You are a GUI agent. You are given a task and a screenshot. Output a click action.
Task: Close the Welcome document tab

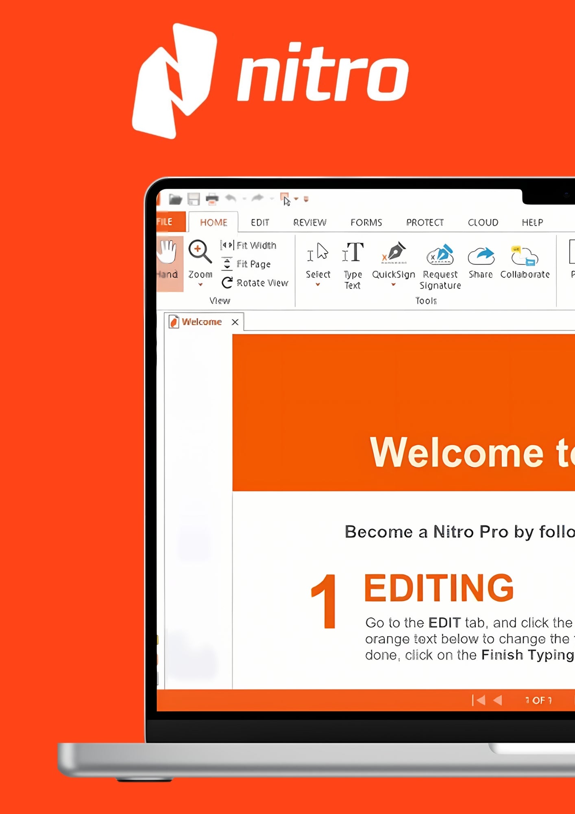(x=235, y=322)
